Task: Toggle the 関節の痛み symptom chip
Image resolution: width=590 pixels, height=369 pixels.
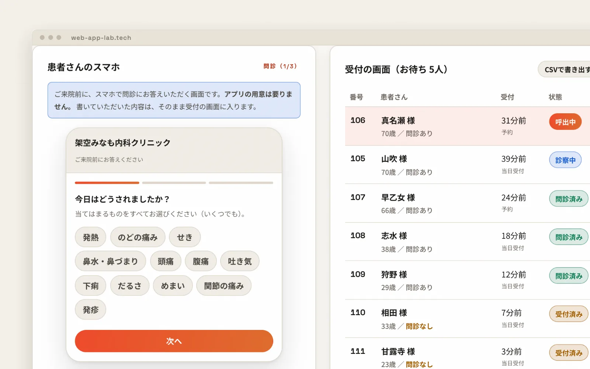Action: pyautogui.click(x=224, y=286)
